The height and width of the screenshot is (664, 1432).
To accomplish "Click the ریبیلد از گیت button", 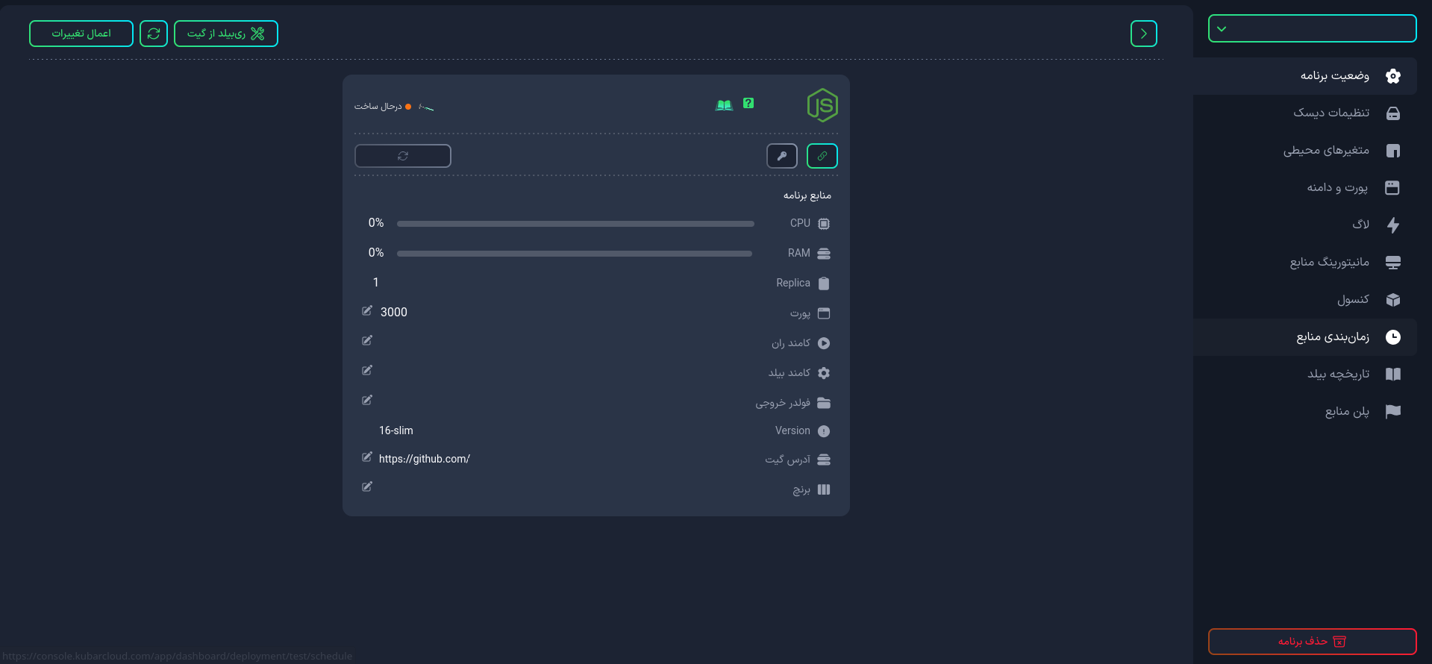I will coord(226,34).
